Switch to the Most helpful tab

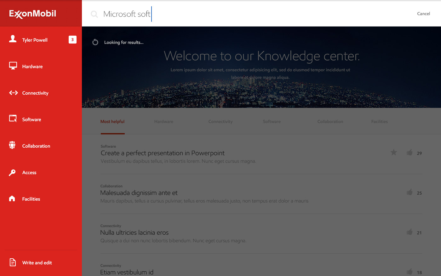coord(112,122)
